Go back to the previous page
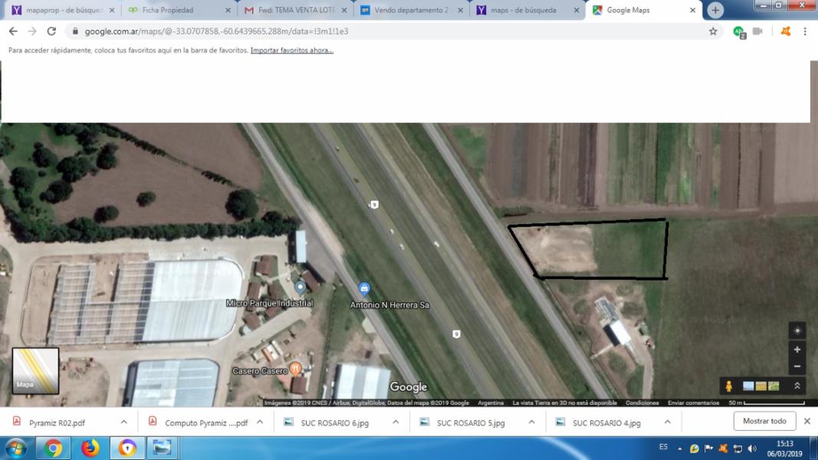 13,31
